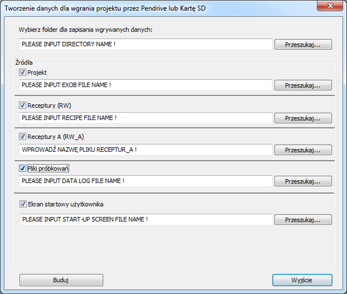Click Przeszukaj next to the directory name field
This screenshot has width=347, height=294.
pyautogui.click(x=303, y=45)
